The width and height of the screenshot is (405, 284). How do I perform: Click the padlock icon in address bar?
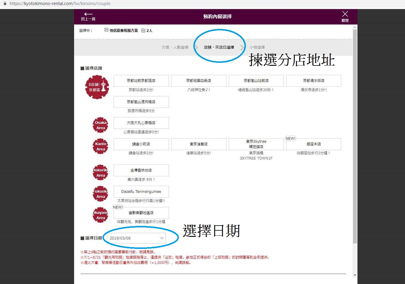tap(5, 4)
